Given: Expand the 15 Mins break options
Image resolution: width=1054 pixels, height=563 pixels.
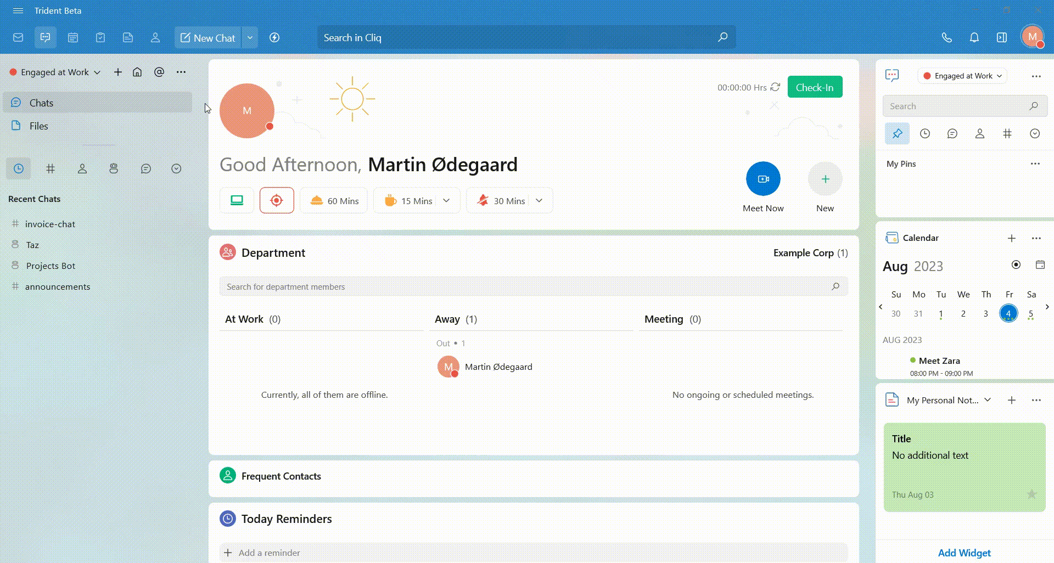Looking at the screenshot, I should coord(446,201).
